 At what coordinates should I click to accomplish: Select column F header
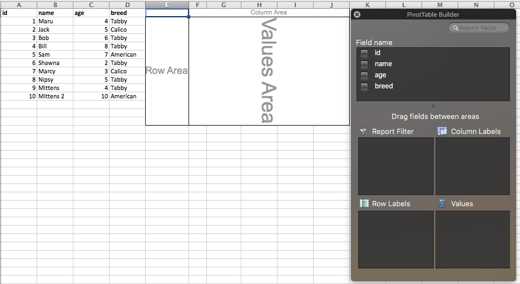197,4
